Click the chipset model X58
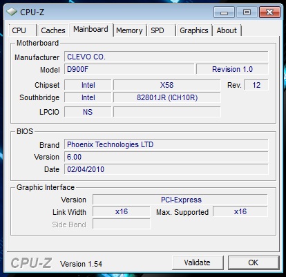The height and width of the screenshot is (277, 286). pyautogui.click(x=167, y=85)
